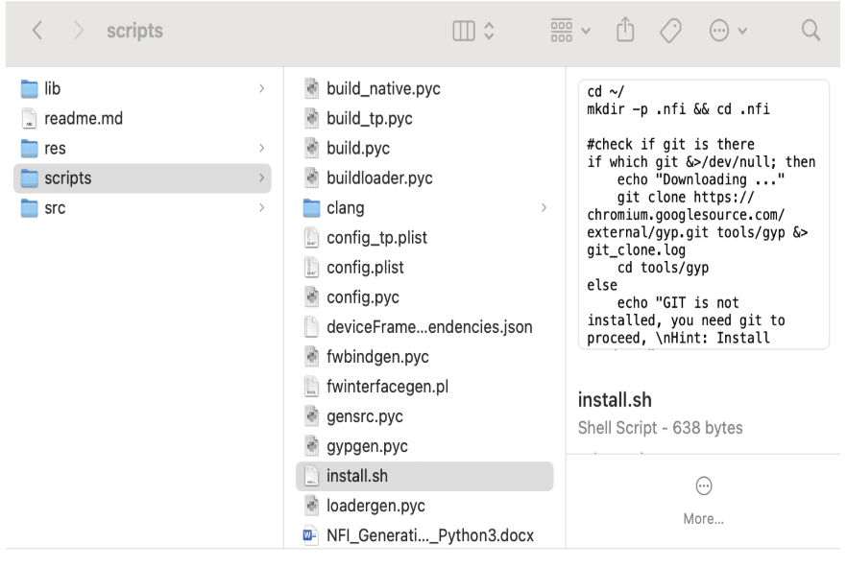Click the build_tp.pyc file name
The width and height of the screenshot is (847, 568).
[x=370, y=118]
